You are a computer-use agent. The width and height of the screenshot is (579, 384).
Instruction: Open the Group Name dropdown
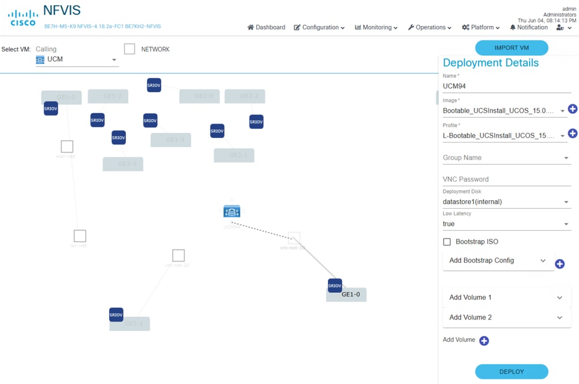click(506, 158)
